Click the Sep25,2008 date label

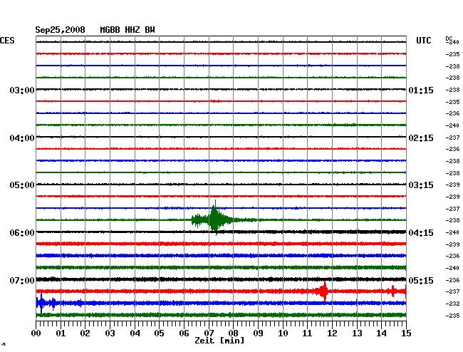click(60, 30)
